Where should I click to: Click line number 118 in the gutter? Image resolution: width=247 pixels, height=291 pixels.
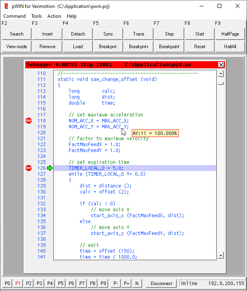pyautogui.click(x=41, y=121)
